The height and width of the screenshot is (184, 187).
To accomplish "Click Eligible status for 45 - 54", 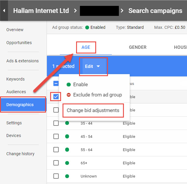I will tap(129, 137).
